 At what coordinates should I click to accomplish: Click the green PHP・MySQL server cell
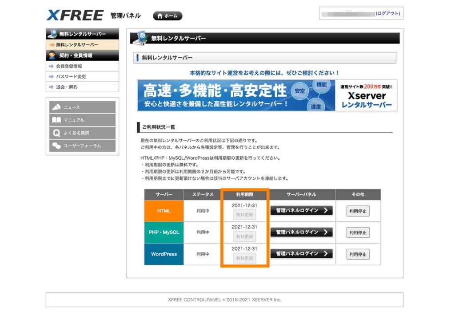(x=164, y=232)
